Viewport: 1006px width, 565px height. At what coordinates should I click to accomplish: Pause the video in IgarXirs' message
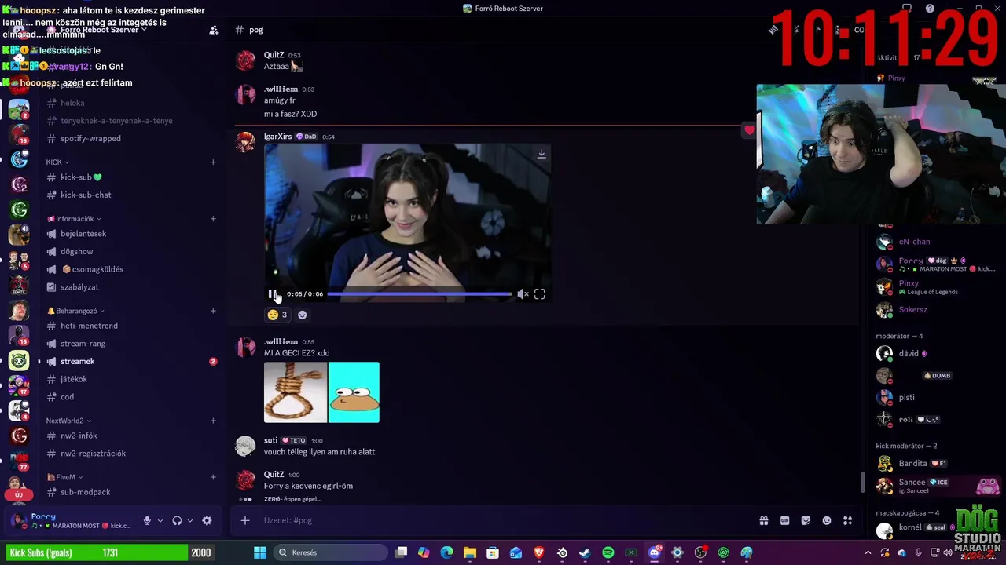(x=272, y=294)
